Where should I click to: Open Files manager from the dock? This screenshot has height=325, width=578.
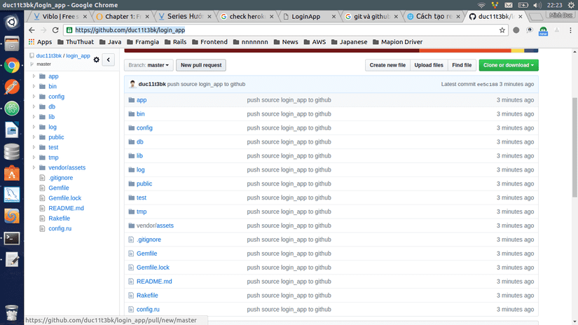pyautogui.click(x=12, y=44)
